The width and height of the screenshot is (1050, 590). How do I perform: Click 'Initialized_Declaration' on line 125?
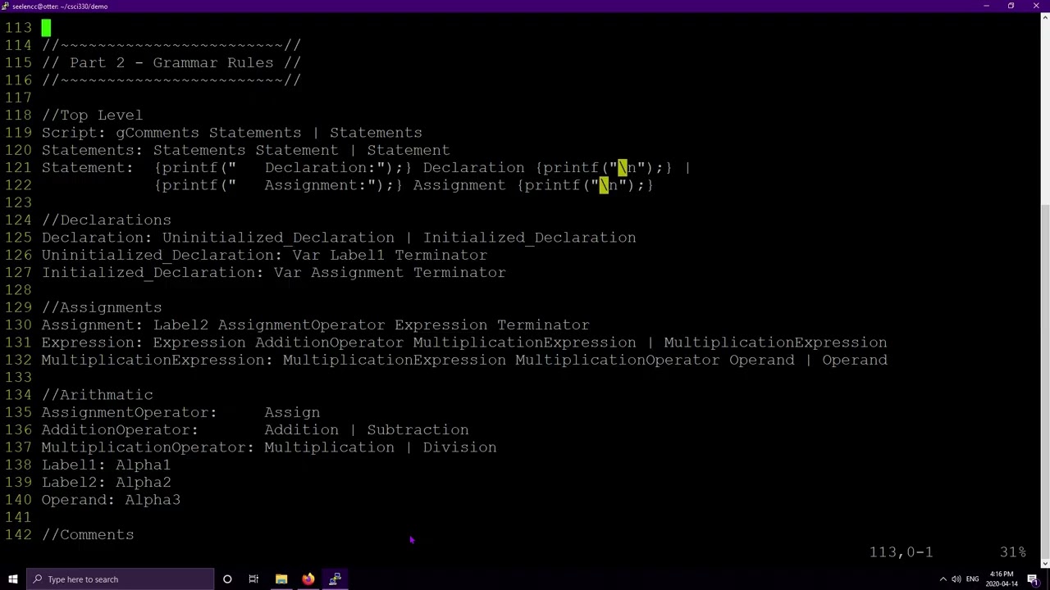coord(530,238)
